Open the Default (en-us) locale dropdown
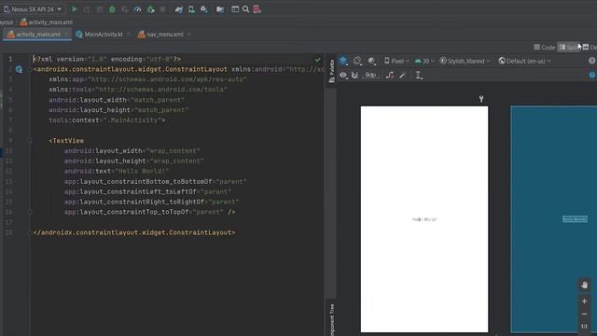Image resolution: width=597 pixels, height=336 pixels. (524, 61)
